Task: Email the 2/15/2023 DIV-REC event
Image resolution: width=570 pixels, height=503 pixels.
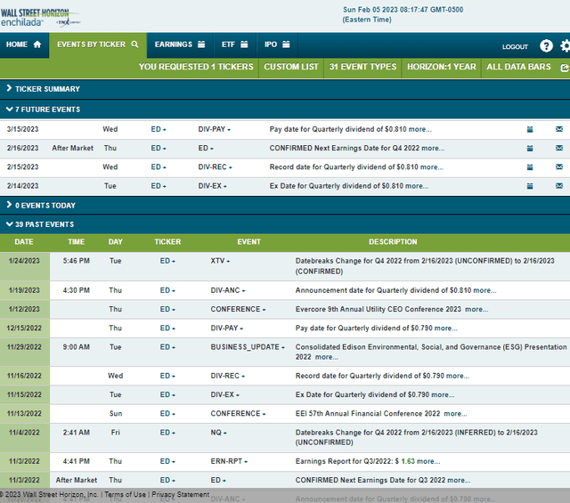Action: 559,166
